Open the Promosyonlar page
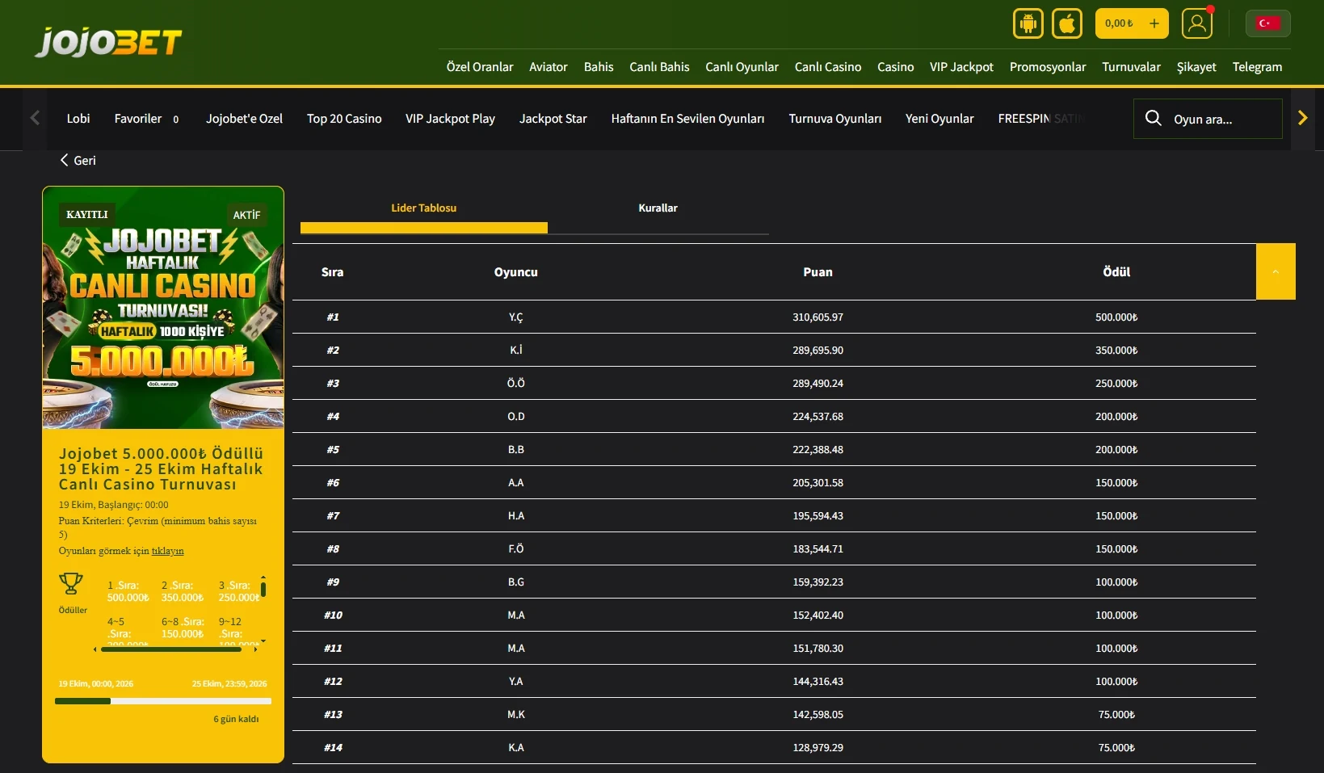This screenshot has width=1324, height=773. click(x=1048, y=67)
